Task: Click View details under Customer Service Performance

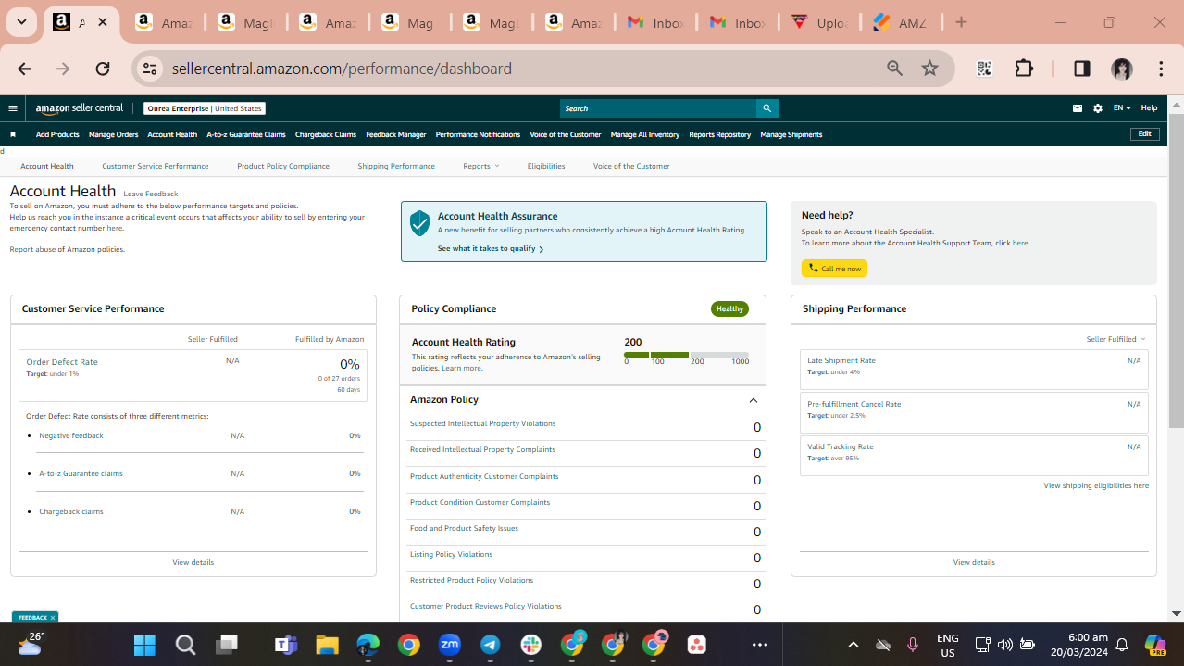Action: (193, 562)
